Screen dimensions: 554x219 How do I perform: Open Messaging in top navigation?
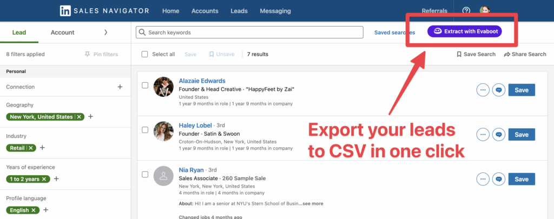coord(275,11)
